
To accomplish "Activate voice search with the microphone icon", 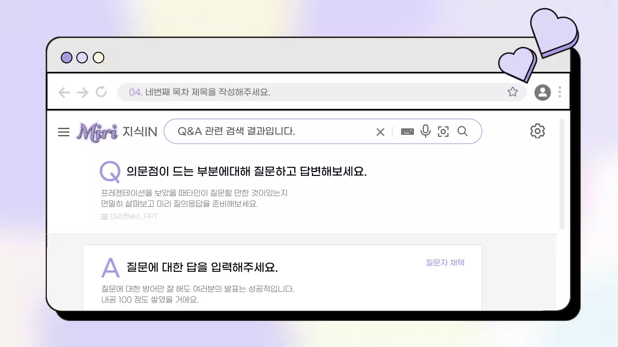I will tap(425, 131).
